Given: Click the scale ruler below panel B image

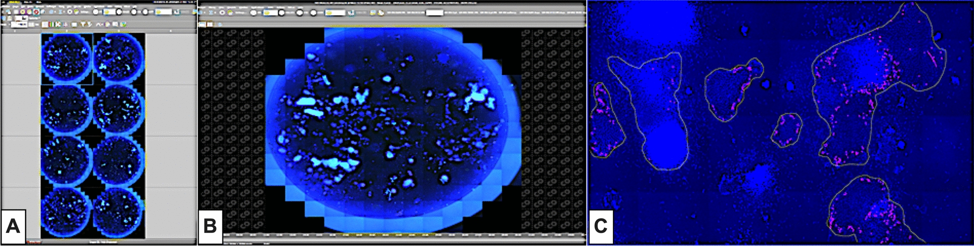Looking at the screenshot, I should pyautogui.click(x=401, y=234).
